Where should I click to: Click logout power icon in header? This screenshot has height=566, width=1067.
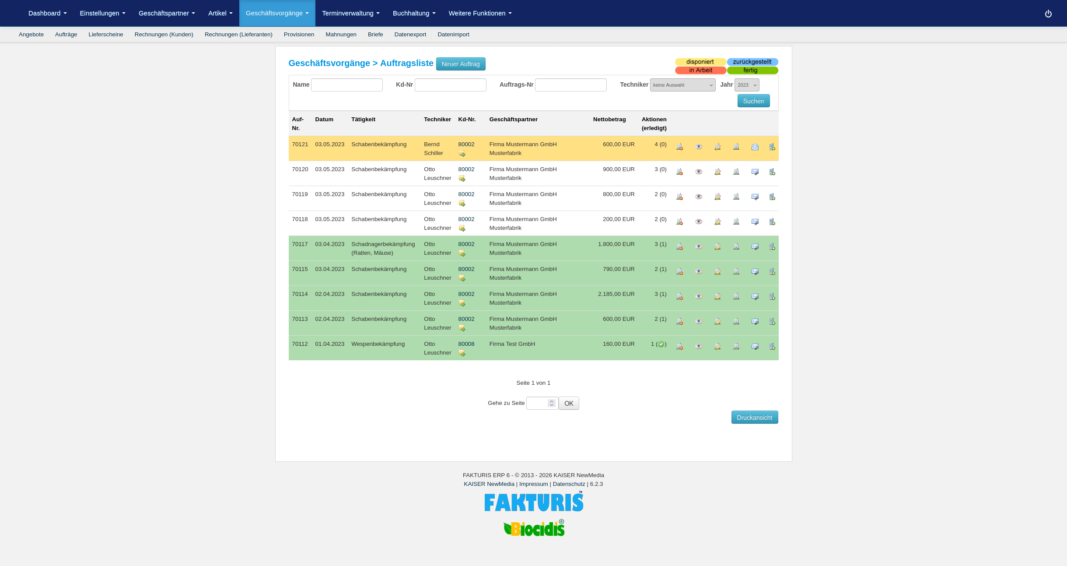click(x=1048, y=14)
